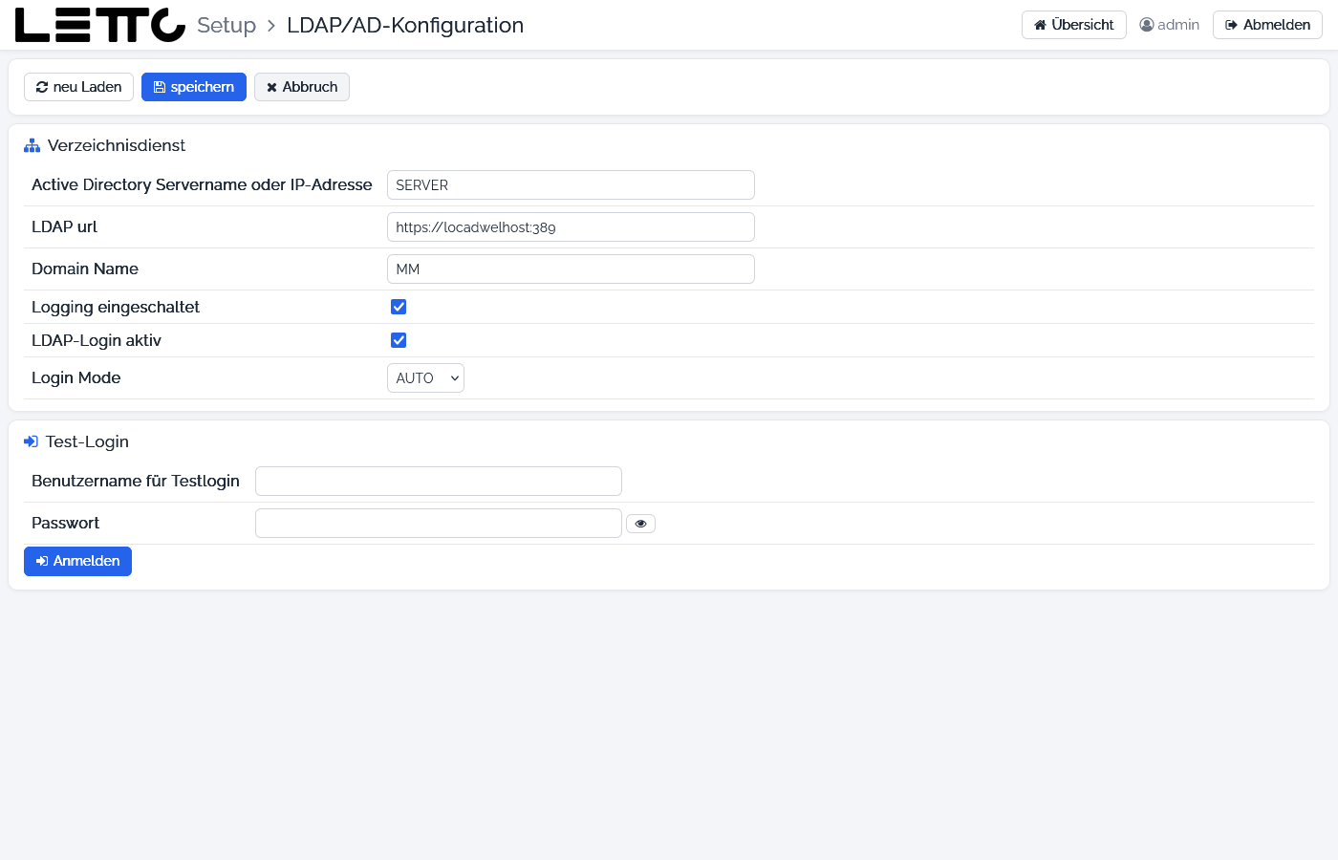This screenshot has height=860, width=1338.
Task: Click the 'Logging eingeschaltet' label text
Action: 116,307
